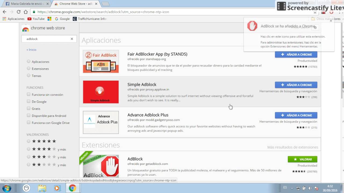Check Funciona con Google Drive

tap(28, 123)
